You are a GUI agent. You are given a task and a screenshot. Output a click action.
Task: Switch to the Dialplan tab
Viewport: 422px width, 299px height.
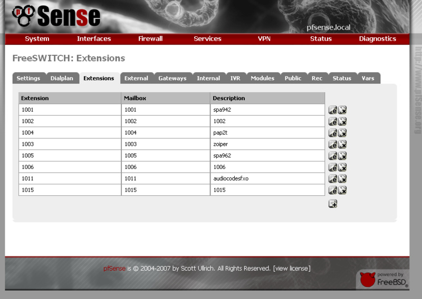pos(62,78)
